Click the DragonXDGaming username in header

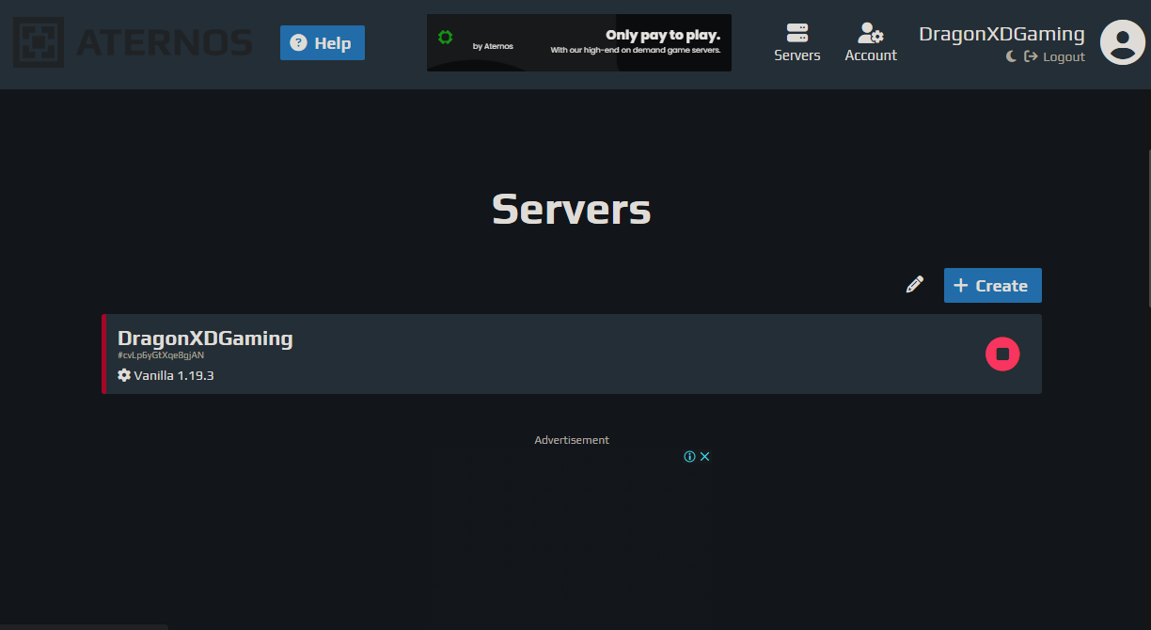(1001, 34)
